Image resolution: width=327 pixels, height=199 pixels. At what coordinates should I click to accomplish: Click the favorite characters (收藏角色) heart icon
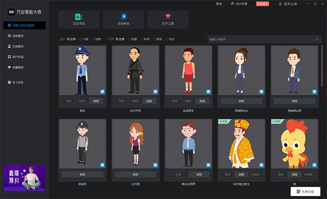point(9,67)
